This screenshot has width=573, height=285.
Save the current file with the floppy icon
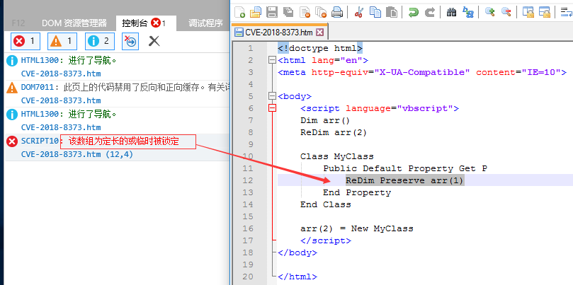click(x=272, y=12)
